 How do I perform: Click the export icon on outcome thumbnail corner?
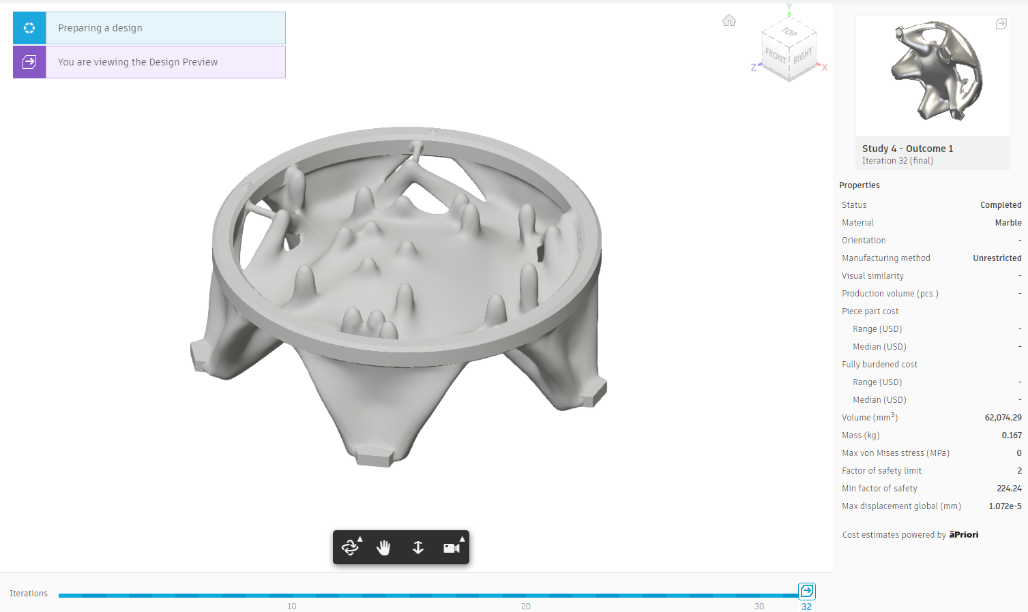1001,24
